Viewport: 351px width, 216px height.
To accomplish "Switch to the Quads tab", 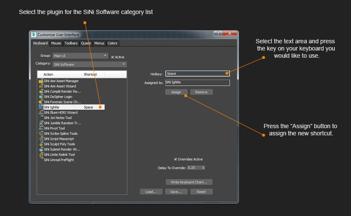I will 86,43.
